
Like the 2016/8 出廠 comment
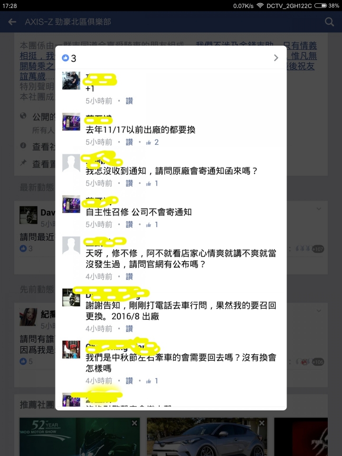(129, 329)
